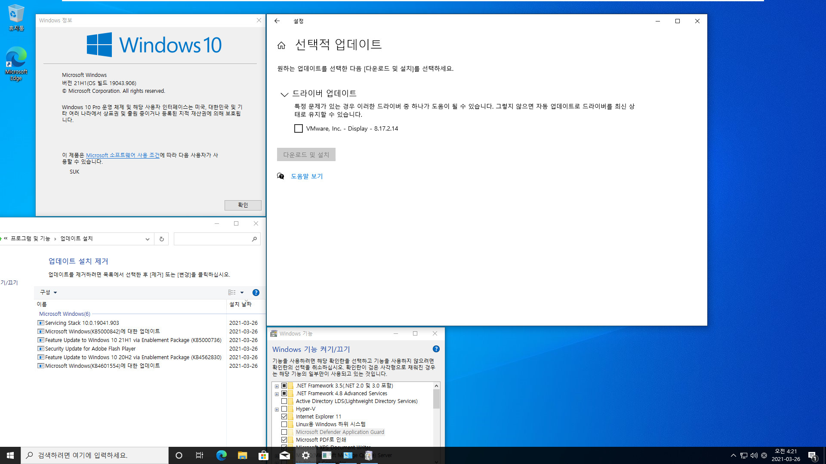The width and height of the screenshot is (826, 464).
Task: Open the Action Center notification icon
Action: pos(813,455)
